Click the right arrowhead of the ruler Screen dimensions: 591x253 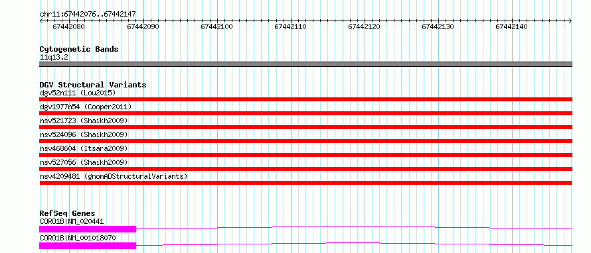(570, 21)
